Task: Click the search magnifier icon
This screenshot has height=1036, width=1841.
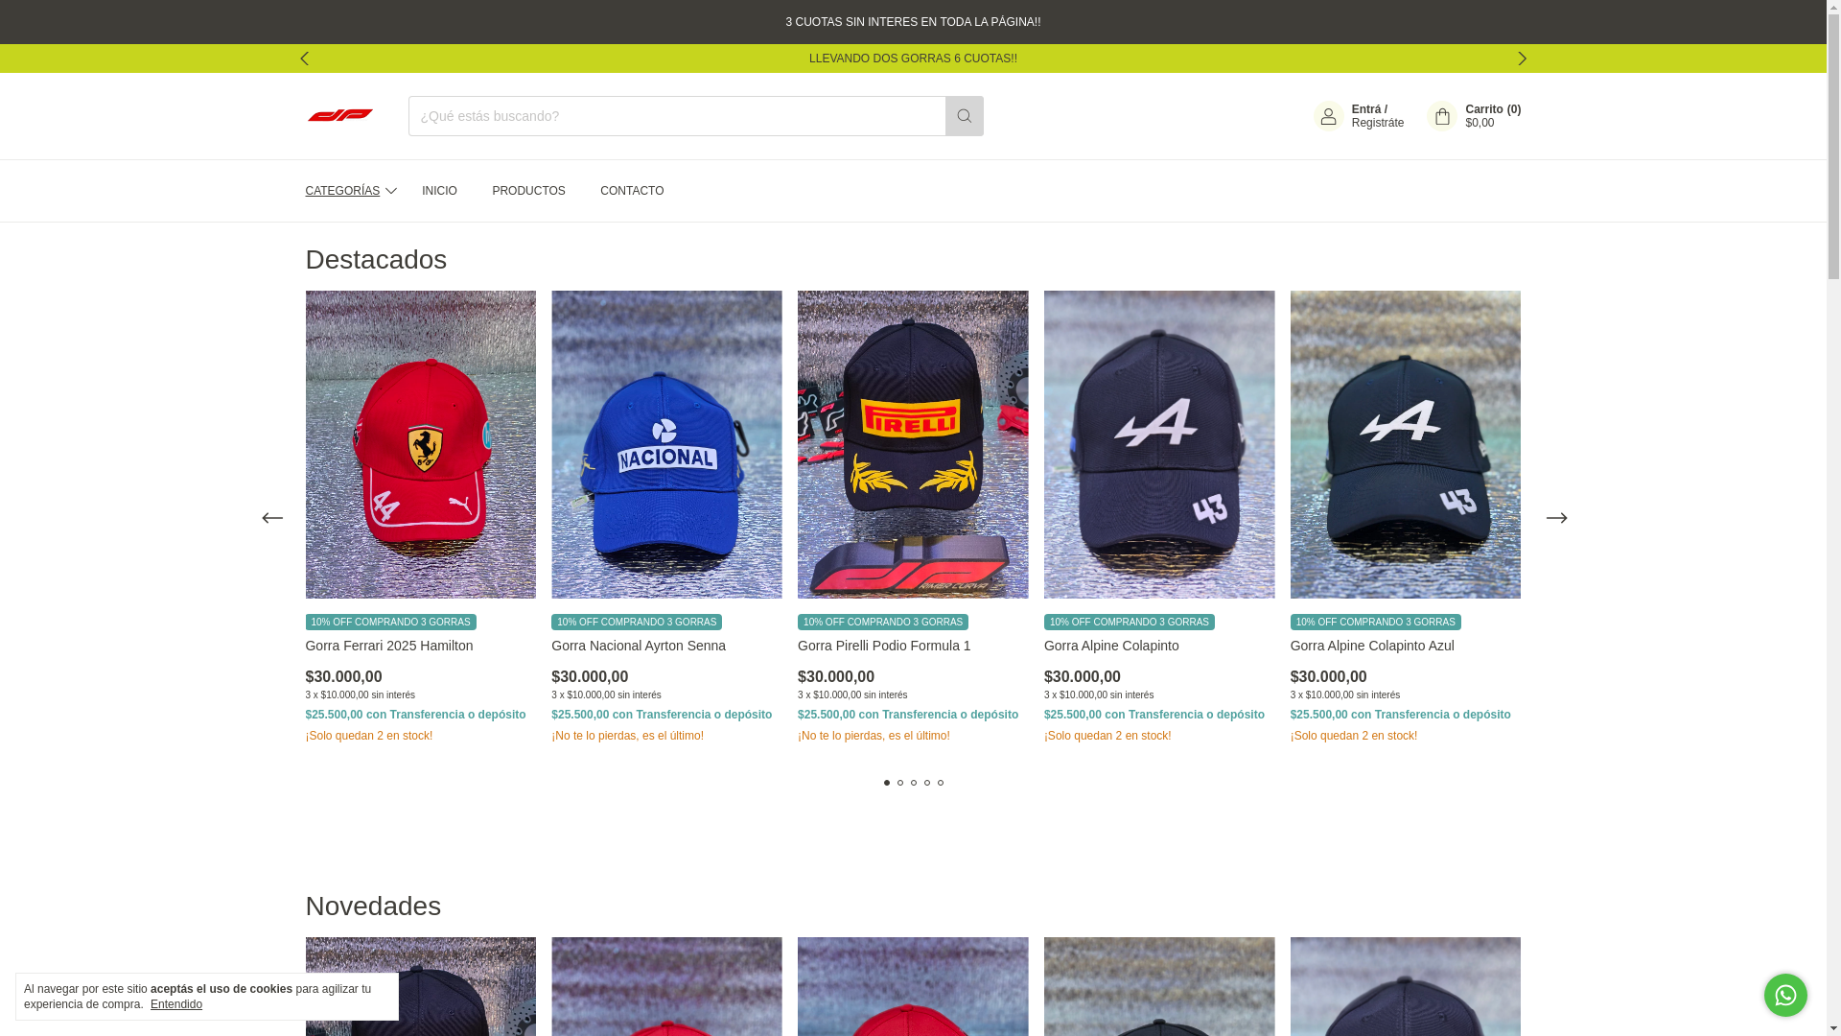Action: (x=964, y=116)
